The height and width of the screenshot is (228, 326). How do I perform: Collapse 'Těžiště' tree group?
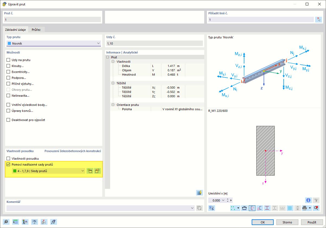(x=113, y=83)
